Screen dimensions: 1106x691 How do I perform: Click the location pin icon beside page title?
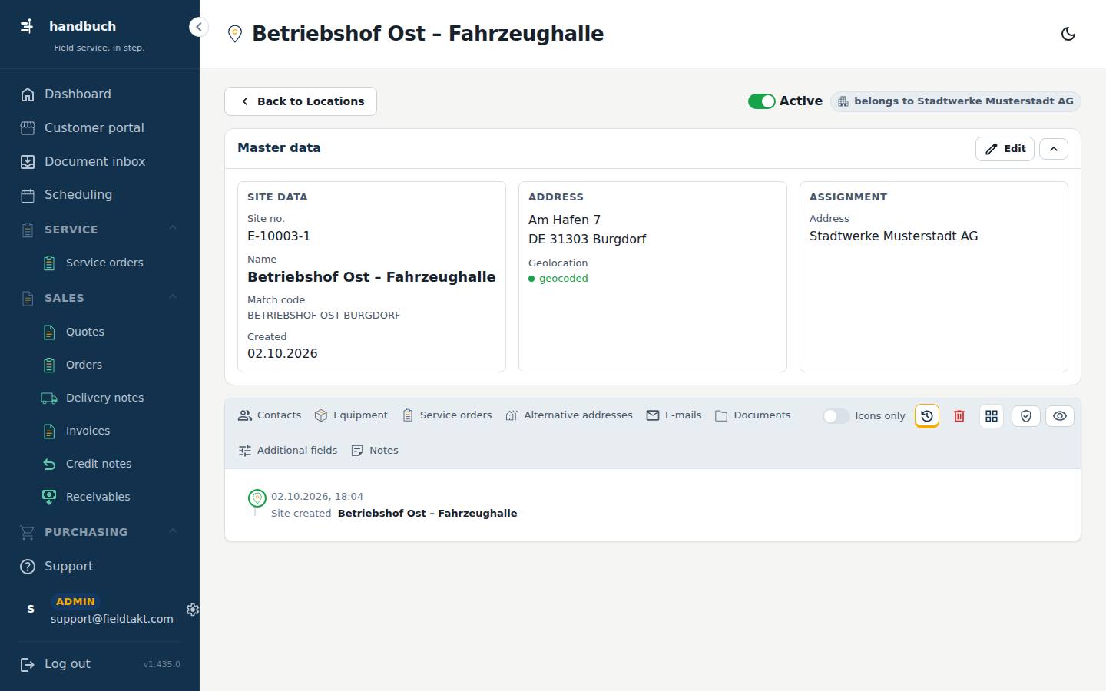(235, 34)
